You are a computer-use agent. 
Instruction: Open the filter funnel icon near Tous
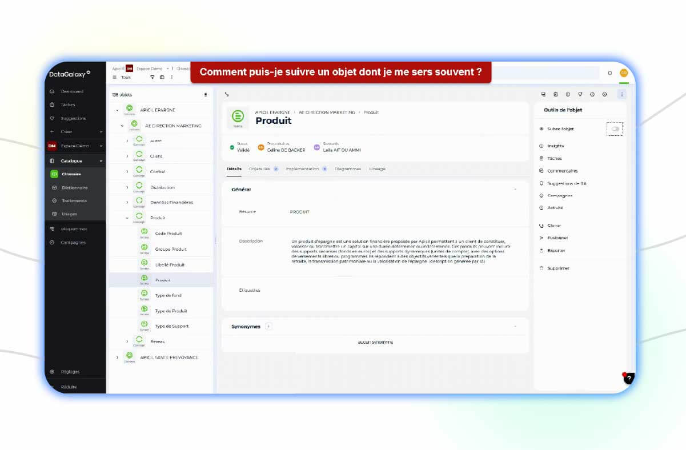tap(153, 77)
